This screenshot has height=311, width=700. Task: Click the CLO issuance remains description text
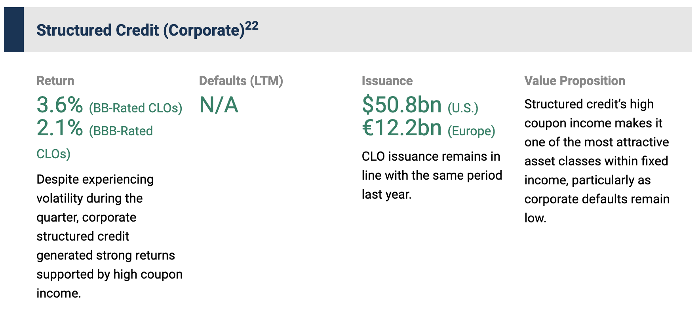click(432, 175)
